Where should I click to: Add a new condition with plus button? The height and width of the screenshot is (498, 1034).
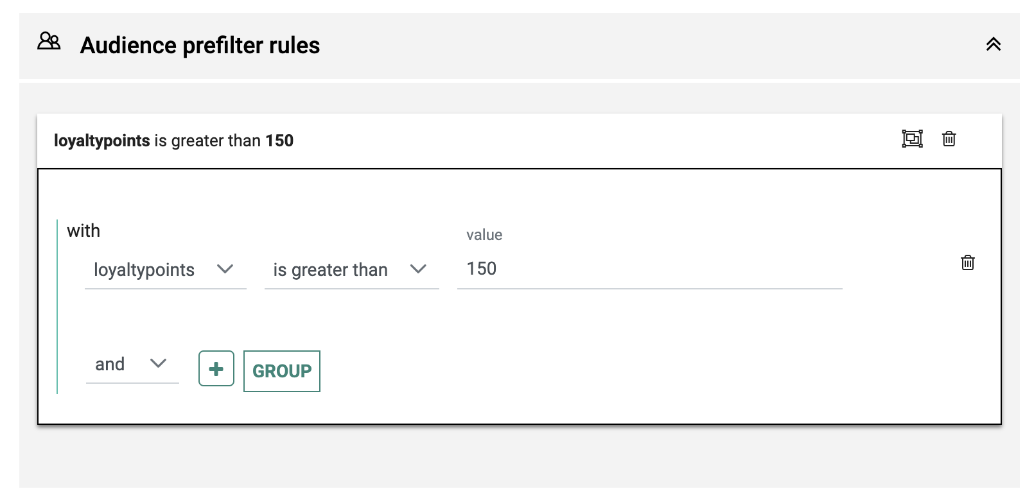pyautogui.click(x=216, y=369)
